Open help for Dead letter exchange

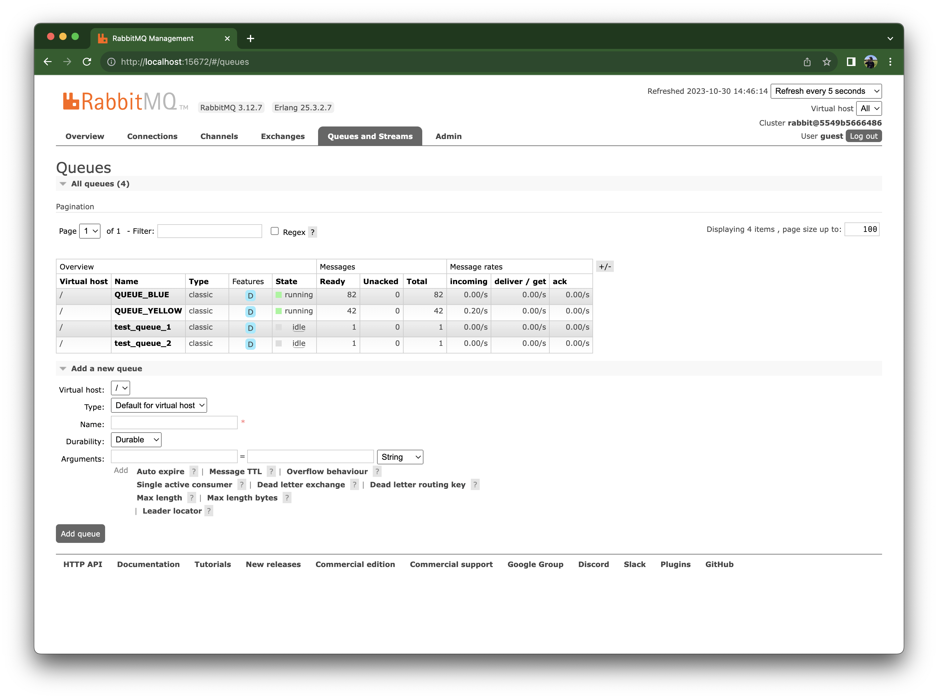coord(354,485)
